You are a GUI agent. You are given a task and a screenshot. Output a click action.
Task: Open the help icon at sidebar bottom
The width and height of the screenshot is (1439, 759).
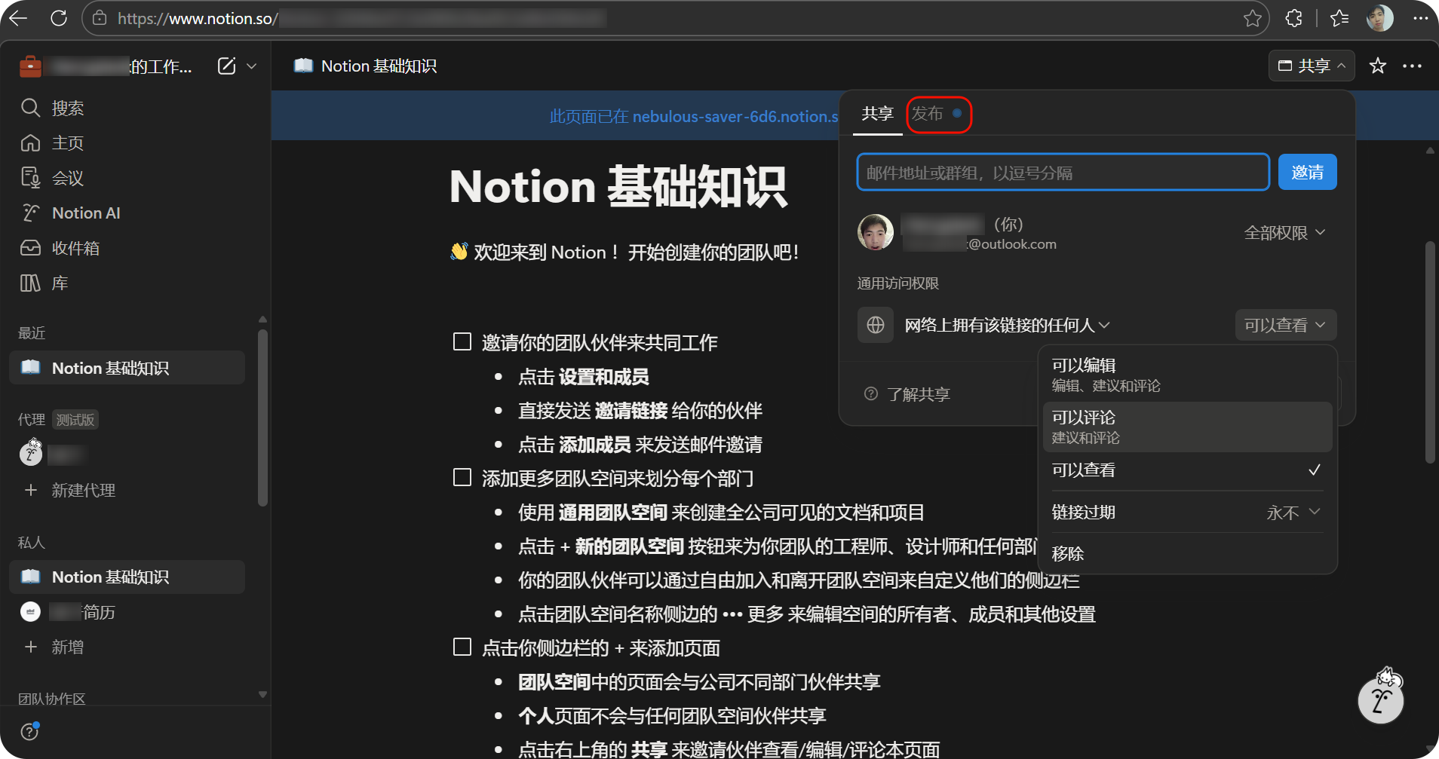coord(29,731)
